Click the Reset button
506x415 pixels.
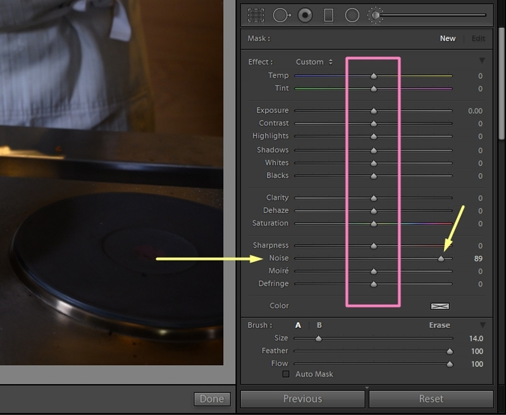coord(431,399)
